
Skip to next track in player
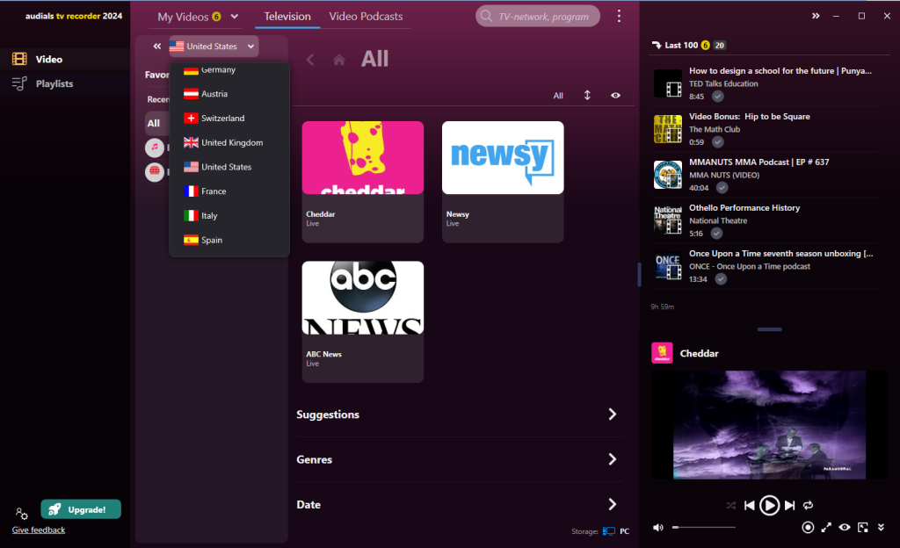tap(790, 505)
